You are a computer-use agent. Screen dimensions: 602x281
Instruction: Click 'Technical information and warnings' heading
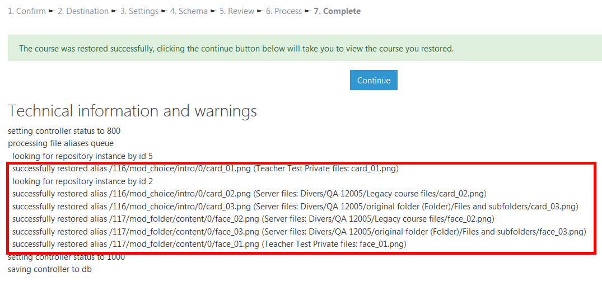[133, 111]
